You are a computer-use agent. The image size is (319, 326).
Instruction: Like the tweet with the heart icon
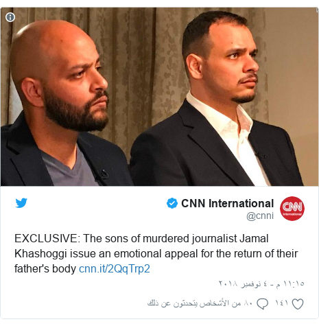click(x=298, y=304)
